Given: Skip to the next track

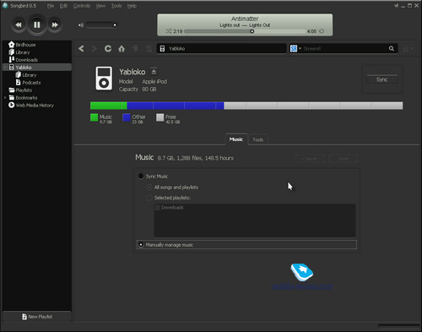Looking at the screenshot, I should click(55, 24).
